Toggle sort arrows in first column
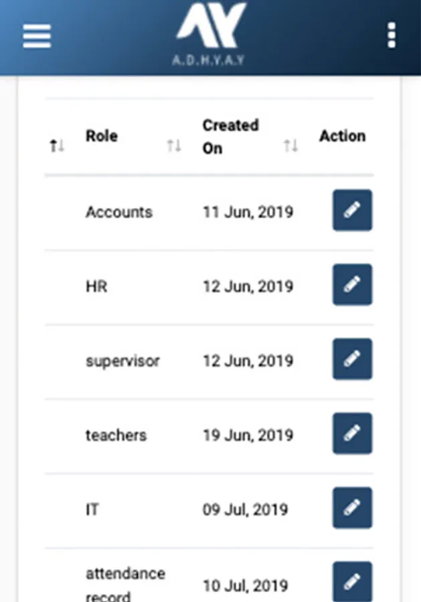The height and width of the screenshot is (602, 421). 57,145
